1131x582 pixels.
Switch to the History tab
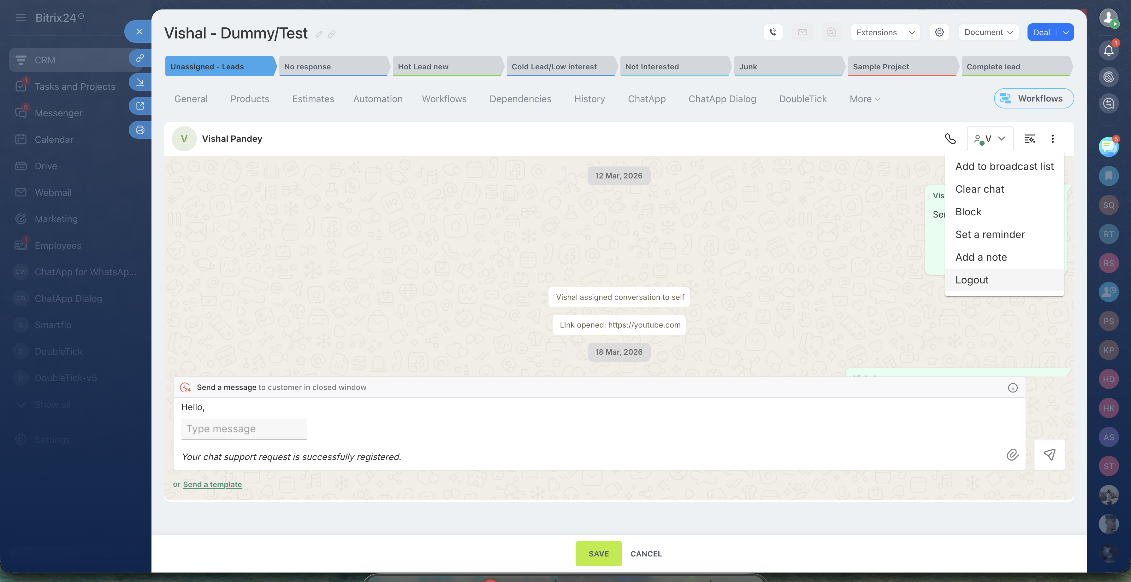point(589,99)
